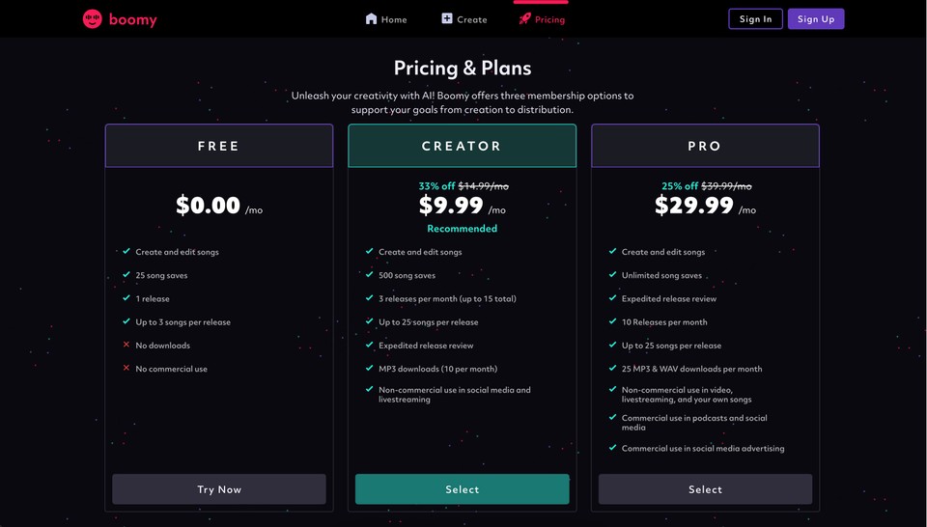Click checkmark beside Commercial use in social media advertising

coord(612,447)
